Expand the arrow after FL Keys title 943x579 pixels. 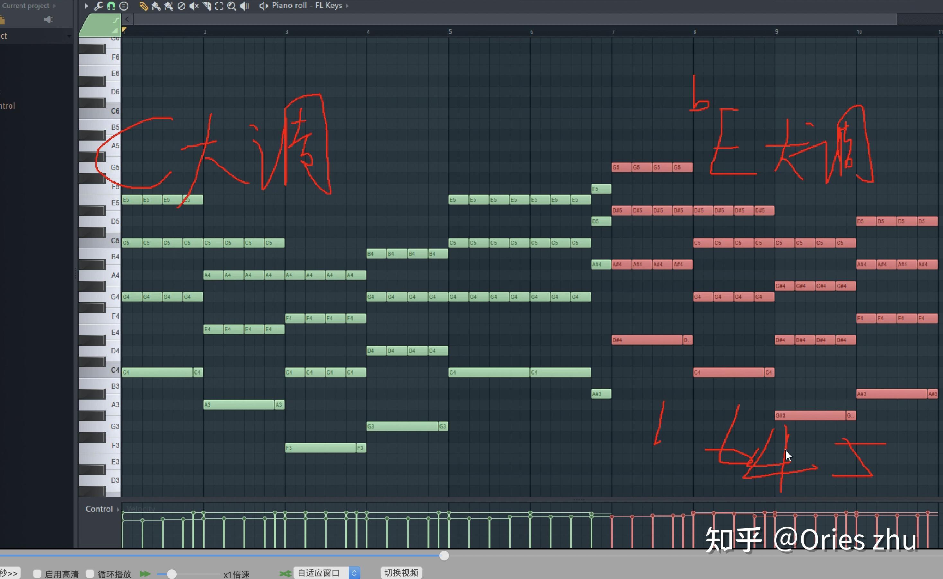pos(347,6)
